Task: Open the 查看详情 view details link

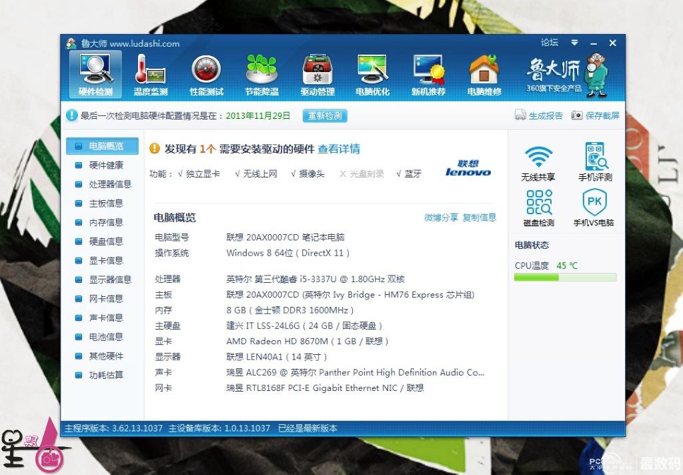Action: pyautogui.click(x=339, y=149)
